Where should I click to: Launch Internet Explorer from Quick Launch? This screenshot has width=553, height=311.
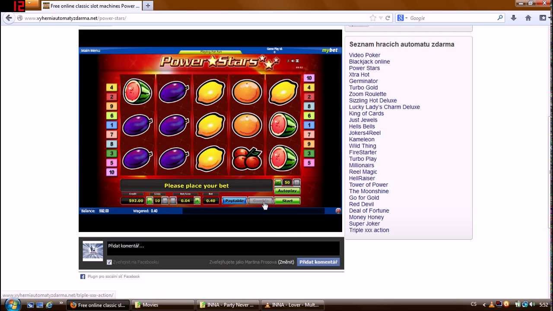[49, 305]
